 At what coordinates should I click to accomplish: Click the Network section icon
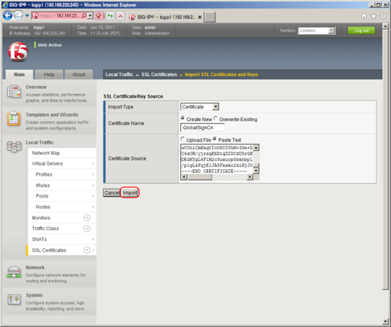point(14,272)
